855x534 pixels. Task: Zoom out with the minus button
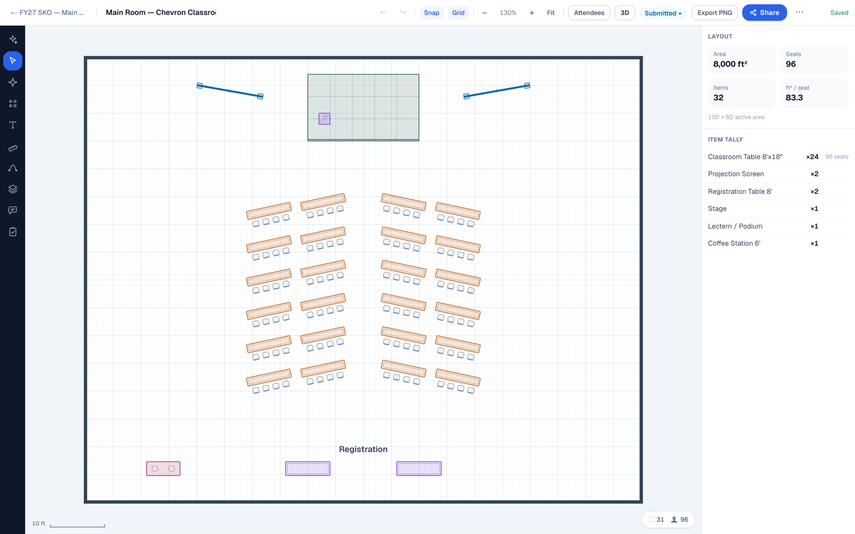484,13
